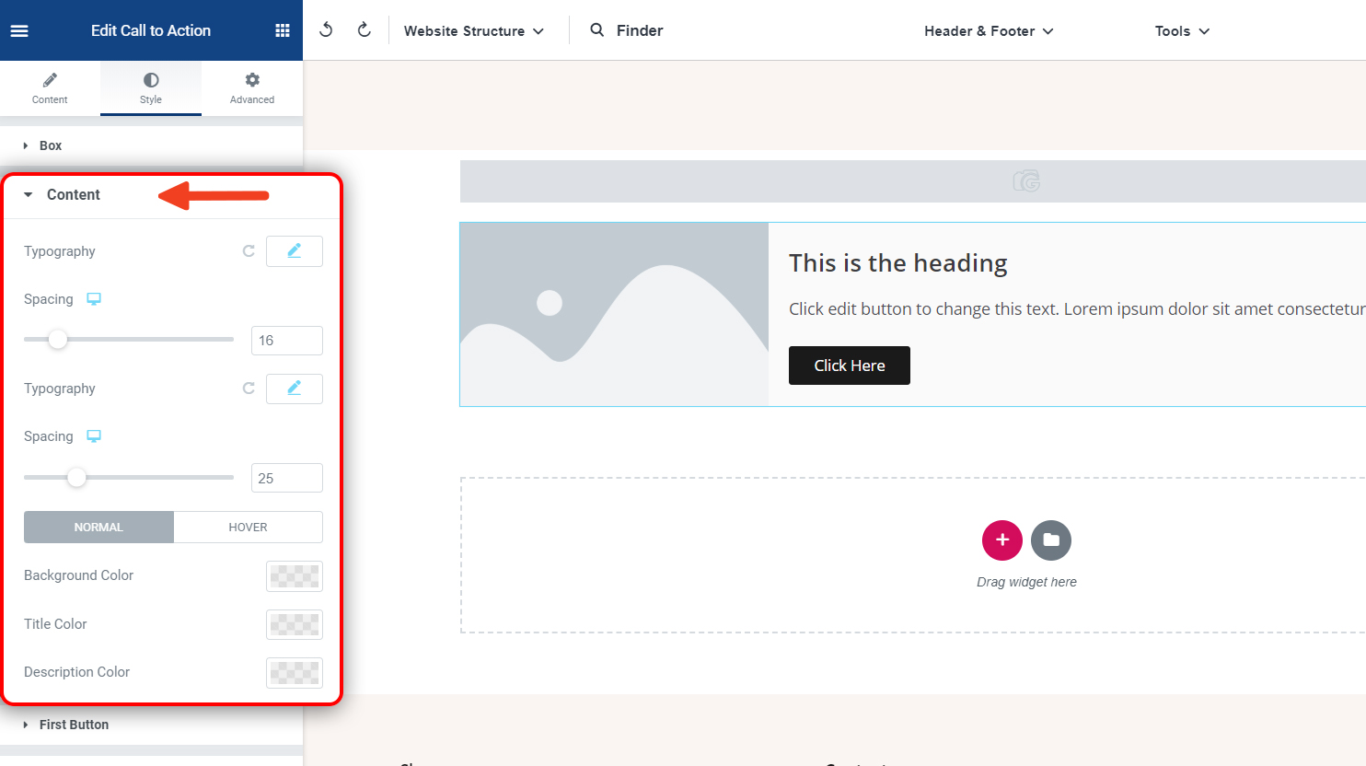1366x766 pixels.
Task: Click the Spacing value field showing 16
Action: pos(287,341)
